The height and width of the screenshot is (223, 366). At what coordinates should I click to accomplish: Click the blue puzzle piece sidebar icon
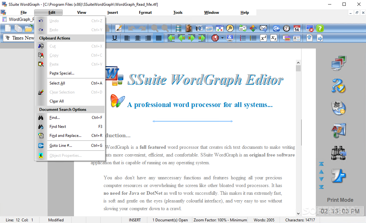click(x=338, y=175)
